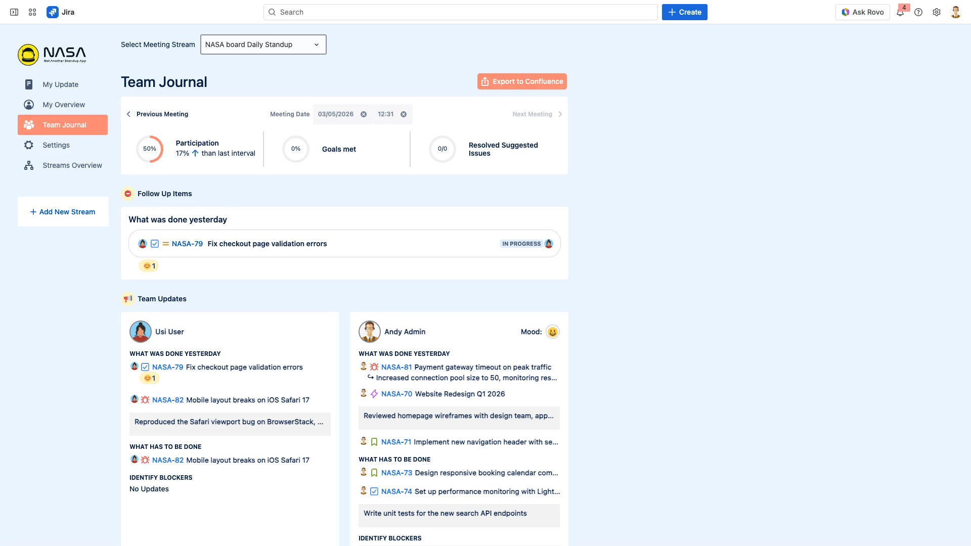
Task: Open the app switcher grid icon
Action: point(32,12)
